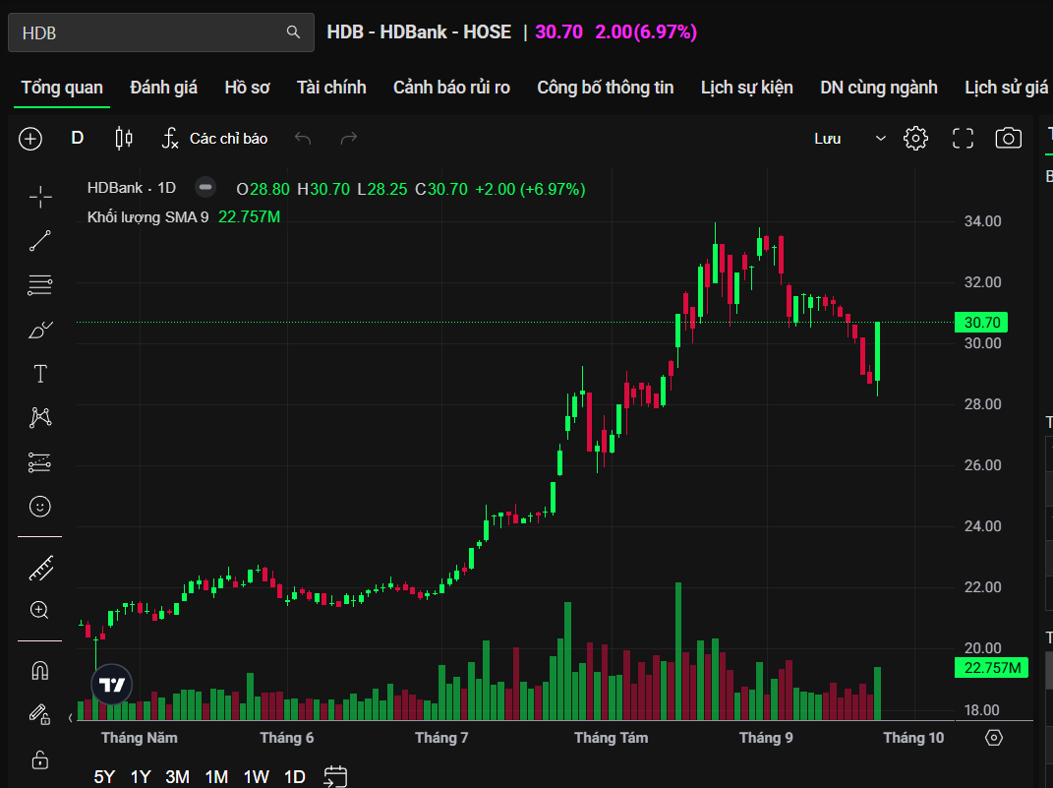Set chart range to 1Y
The image size is (1053, 788).
pos(141,776)
